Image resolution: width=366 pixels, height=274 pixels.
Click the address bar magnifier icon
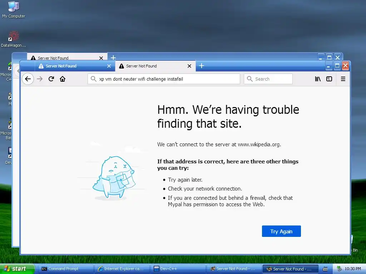pos(93,79)
